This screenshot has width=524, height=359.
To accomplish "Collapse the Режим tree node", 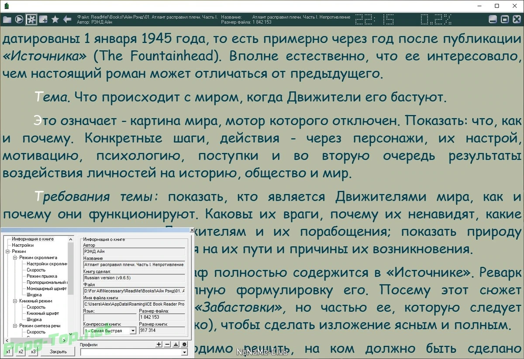I will [7, 252].
